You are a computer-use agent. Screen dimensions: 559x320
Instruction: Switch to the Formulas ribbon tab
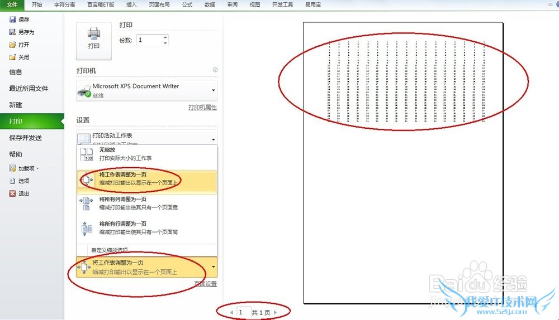point(187,4)
